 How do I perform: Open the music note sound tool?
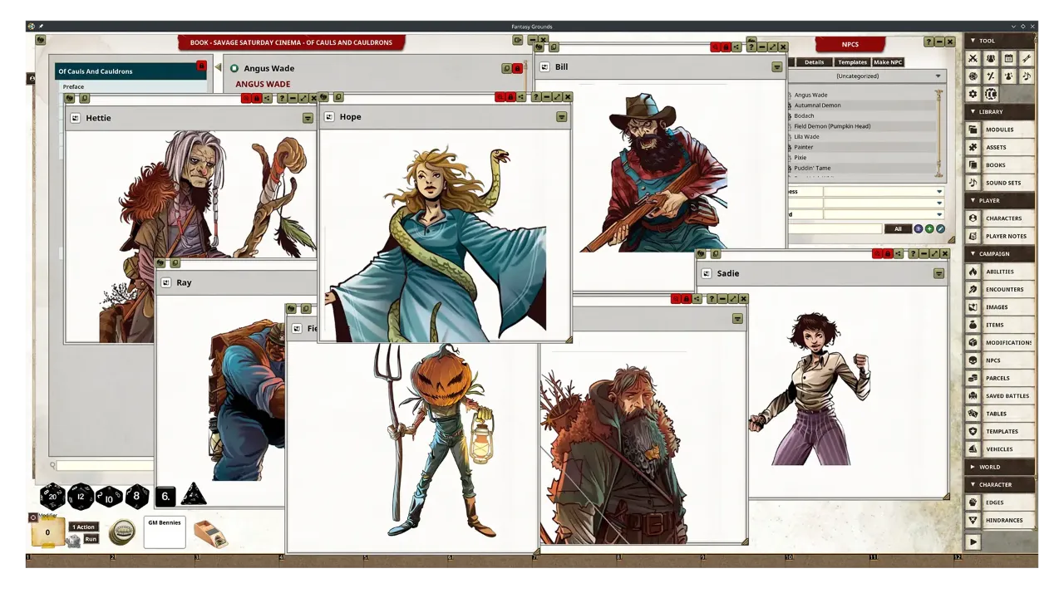tap(1027, 76)
